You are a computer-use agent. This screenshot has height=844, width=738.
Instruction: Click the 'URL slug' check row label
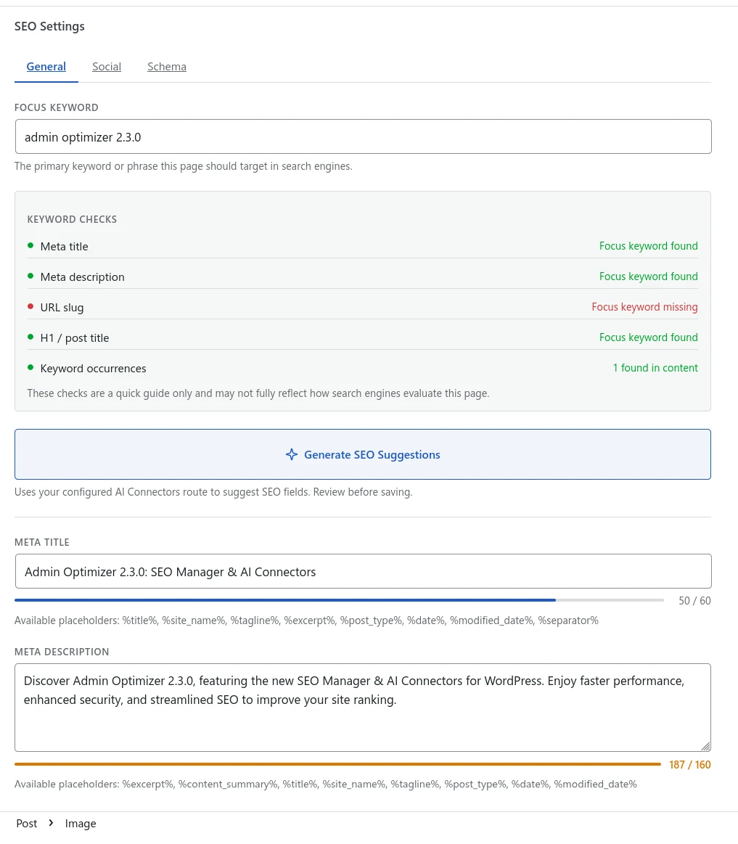click(62, 308)
